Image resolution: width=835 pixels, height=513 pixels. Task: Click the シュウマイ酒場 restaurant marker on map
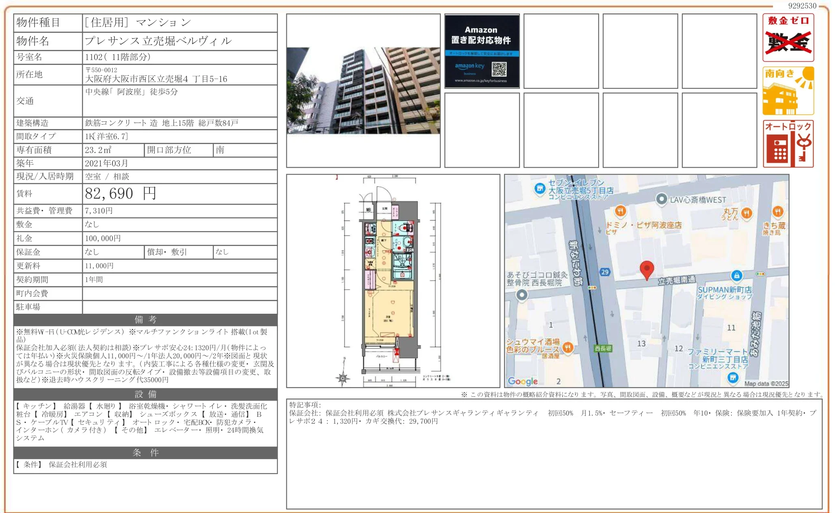pyautogui.click(x=568, y=347)
